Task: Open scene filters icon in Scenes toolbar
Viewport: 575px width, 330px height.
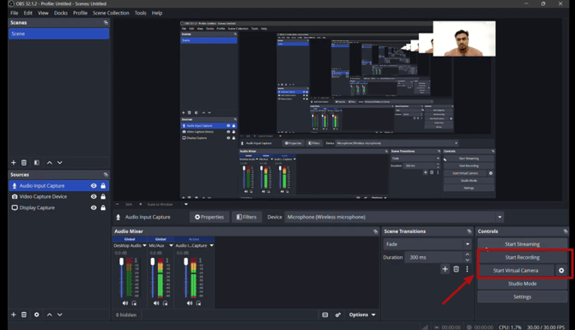Action: pyautogui.click(x=37, y=163)
